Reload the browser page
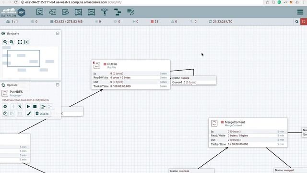Viewport: 307px width, 173px height. point(16,2)
